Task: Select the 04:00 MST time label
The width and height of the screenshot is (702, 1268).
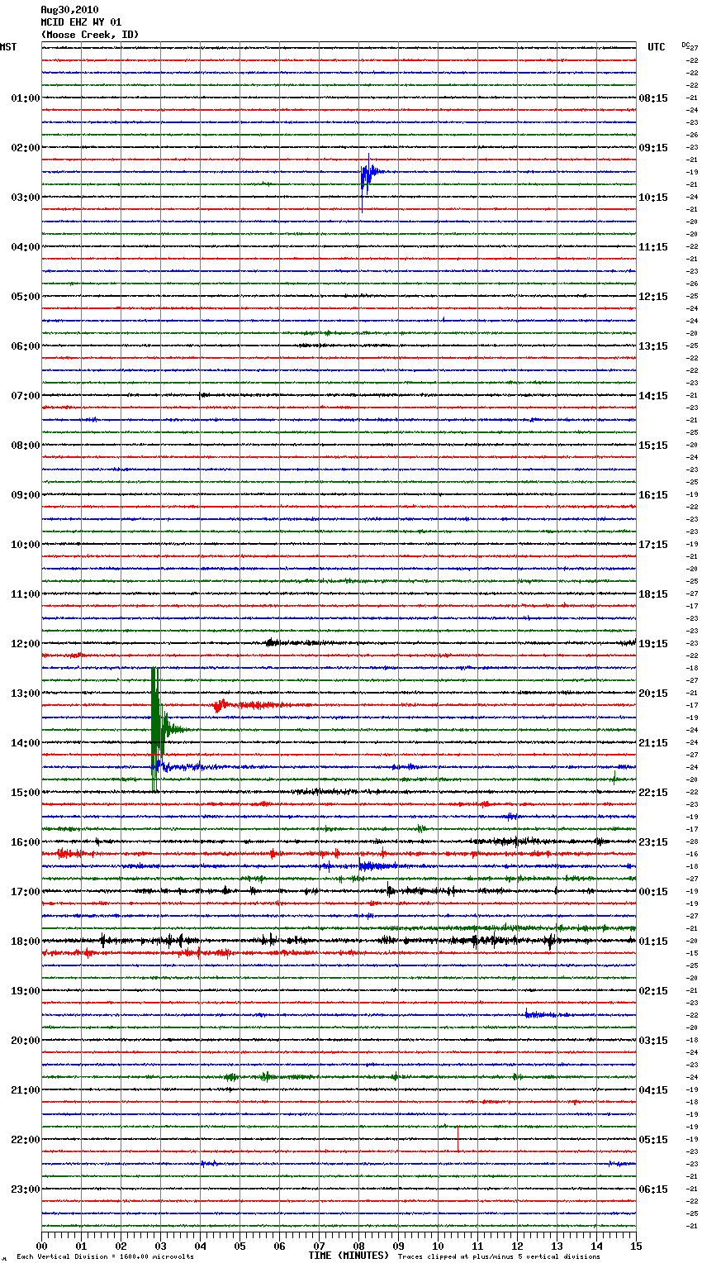Action: [x=25, y=246]
